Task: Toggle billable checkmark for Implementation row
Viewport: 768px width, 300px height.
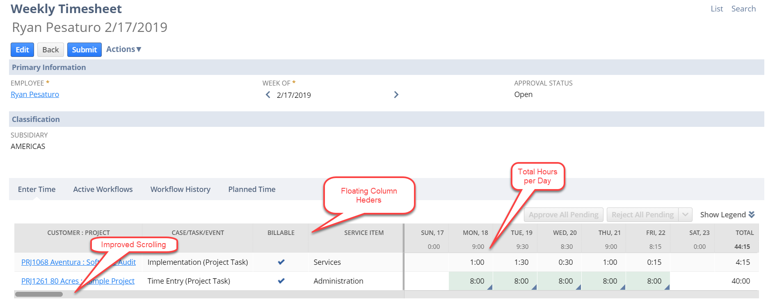Action: tap(281, 262)
